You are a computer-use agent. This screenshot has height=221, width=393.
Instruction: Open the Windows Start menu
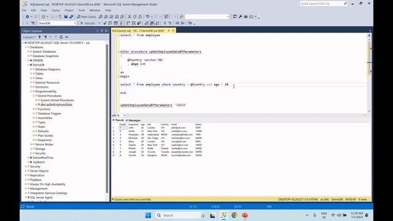pos(148,215)
